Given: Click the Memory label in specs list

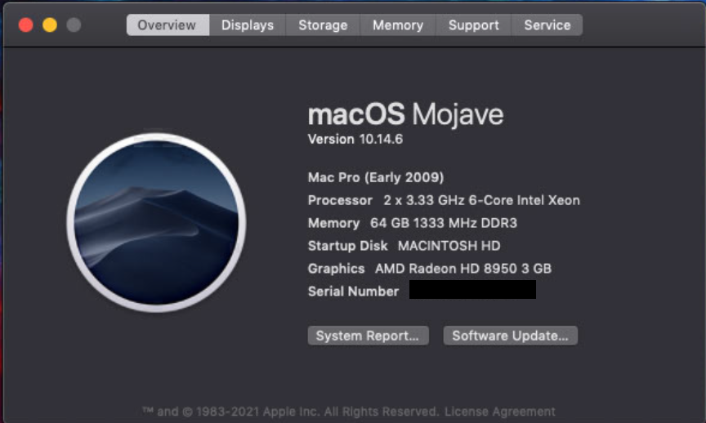Looking at the screenshot, I should 333,223.
